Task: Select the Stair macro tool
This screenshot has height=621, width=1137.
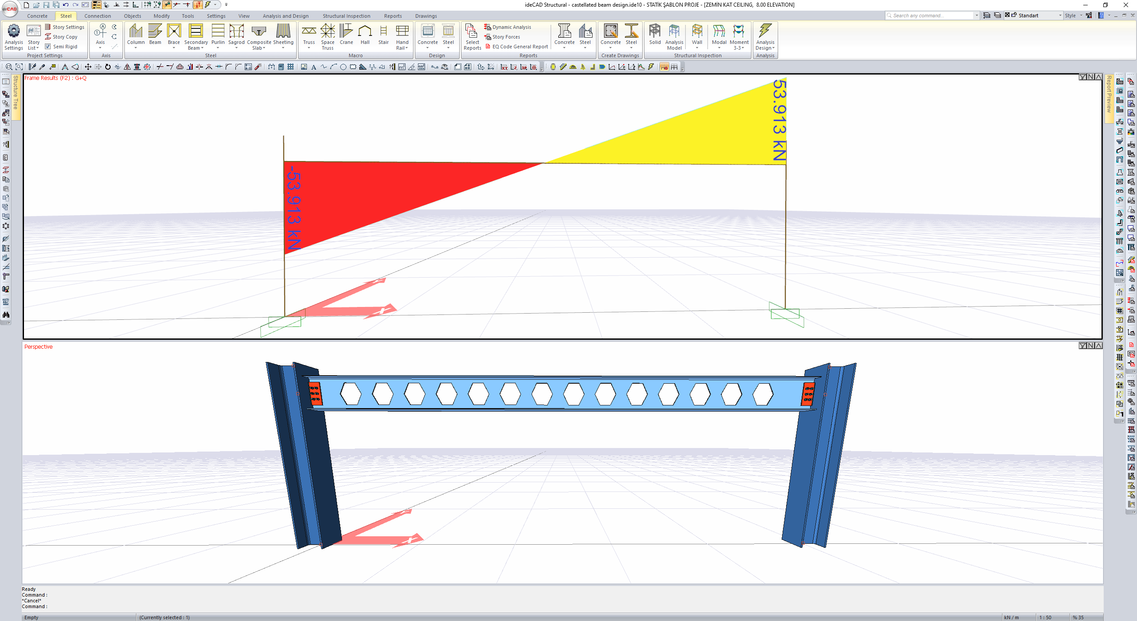Action: [x=383, y=35]
